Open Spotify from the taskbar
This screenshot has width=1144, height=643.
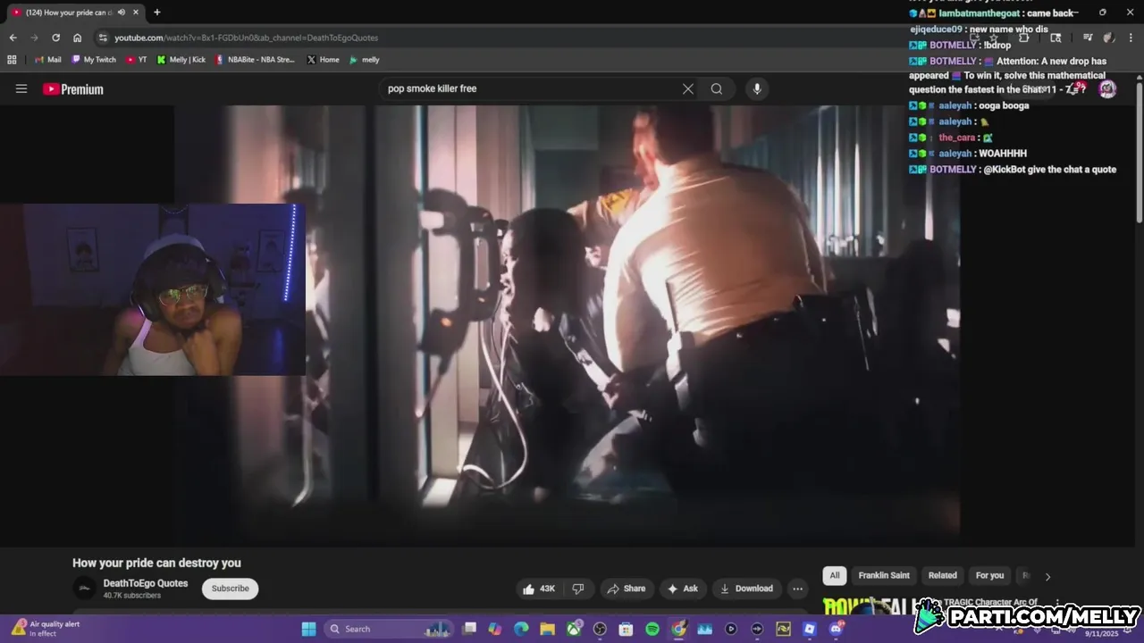[x=652, y=629]
